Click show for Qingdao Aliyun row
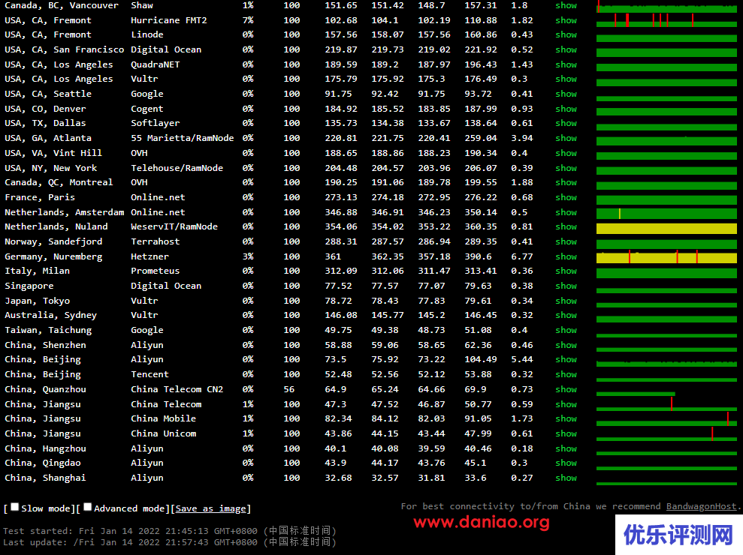Image resolution: width=743 pixels, height=555 pixels. click(x=566, y=463)
